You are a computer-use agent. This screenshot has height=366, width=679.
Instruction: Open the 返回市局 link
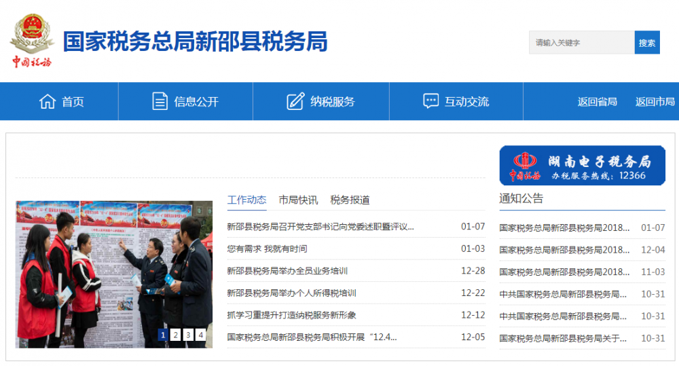655,102
